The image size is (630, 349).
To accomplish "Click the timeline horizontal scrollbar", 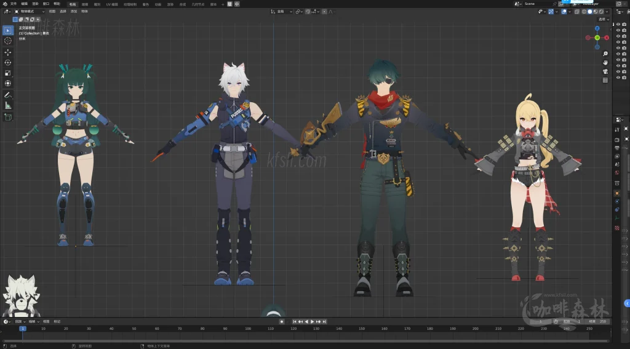I will (305, 341).
